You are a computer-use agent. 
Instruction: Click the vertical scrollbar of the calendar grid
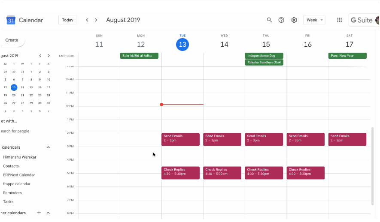pyautogui.click(x=372, y=165)
